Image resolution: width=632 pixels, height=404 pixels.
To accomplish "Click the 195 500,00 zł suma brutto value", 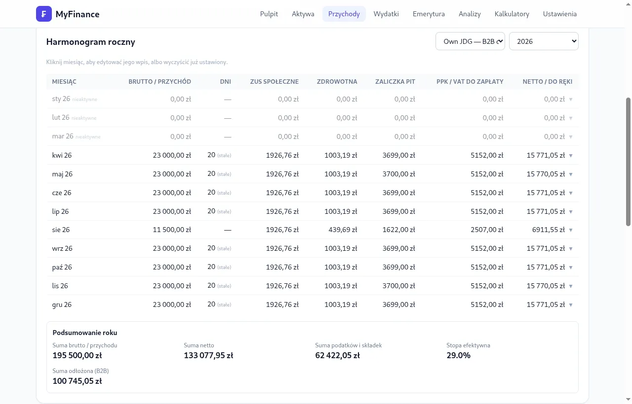I will (x=77, y=355).
